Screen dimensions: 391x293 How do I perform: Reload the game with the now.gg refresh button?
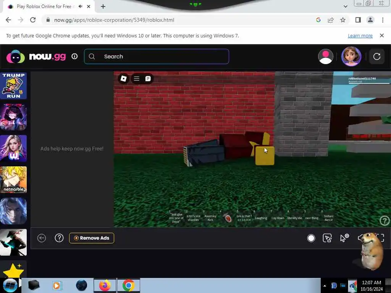point(377,56)
